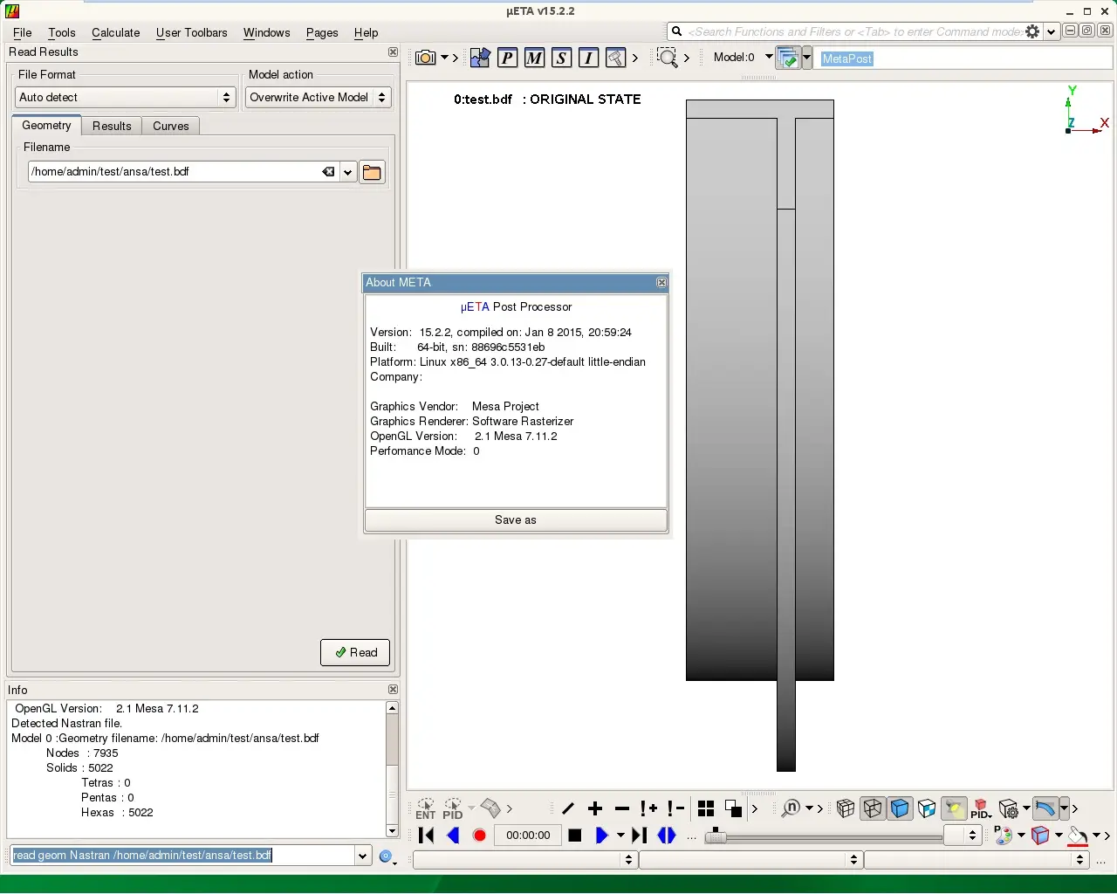This screenshot has height=894, width=1117.
Task: Open the Model:0 dropdown
Action: [769, 57]
